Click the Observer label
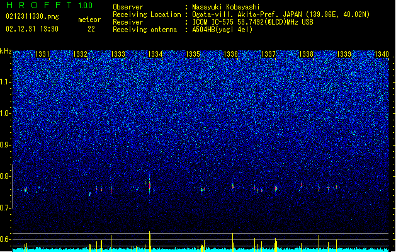Viewport: 396px width, 252px height. [x=128, y=7]
